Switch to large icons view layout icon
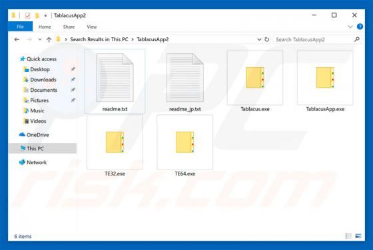The width and height of the screenshot is (373, 250). (x=358, y=236)
